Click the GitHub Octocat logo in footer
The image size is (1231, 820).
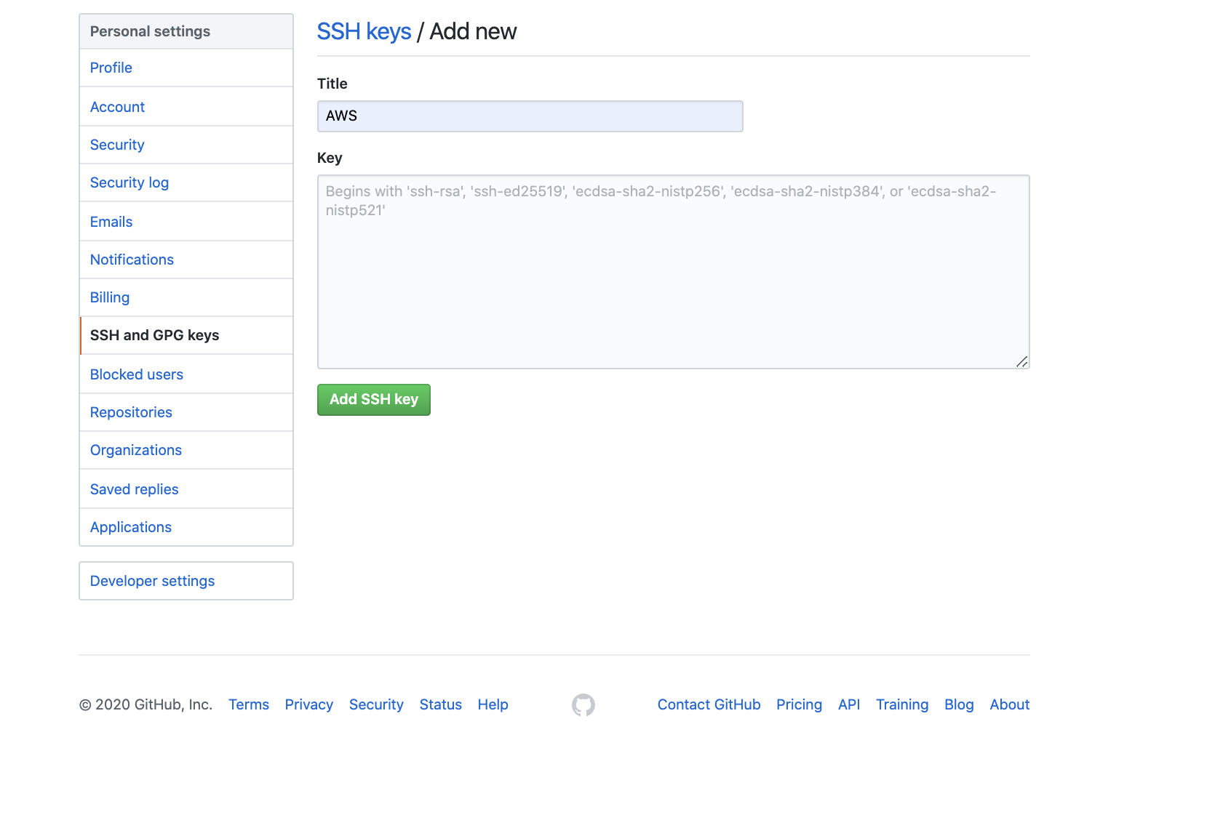click(x=583, y=704)
